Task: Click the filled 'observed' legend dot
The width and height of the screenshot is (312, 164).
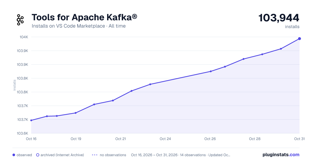Action: (x=14, y=155)
